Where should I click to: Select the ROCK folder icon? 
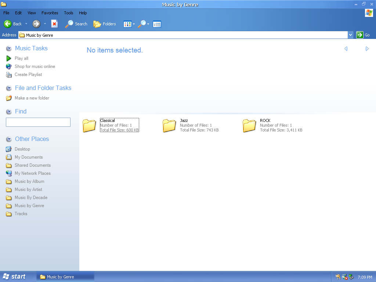tap(249, 126)
